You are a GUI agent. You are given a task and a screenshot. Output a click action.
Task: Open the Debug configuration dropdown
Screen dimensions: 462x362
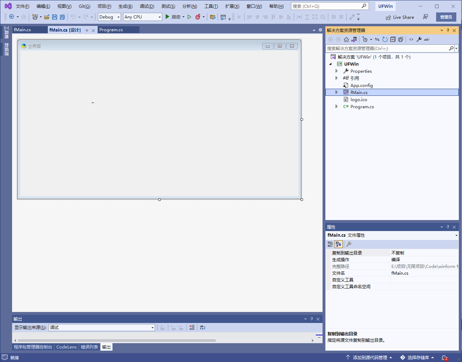tap(109, 17)
